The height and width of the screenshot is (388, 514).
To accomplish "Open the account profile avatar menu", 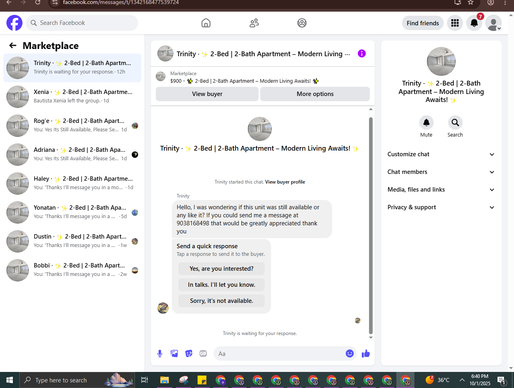I will click(x=494, y=23).
